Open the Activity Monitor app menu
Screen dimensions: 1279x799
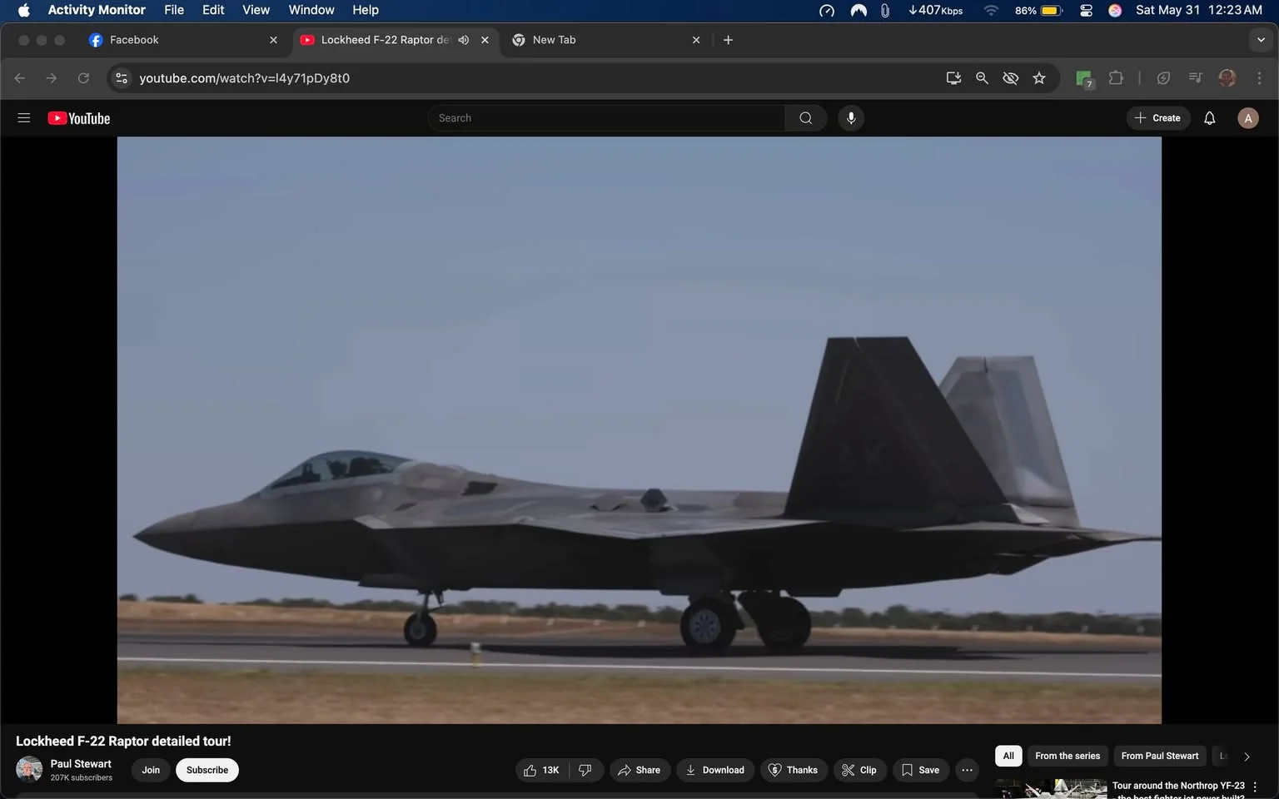[x=97, y=10]
